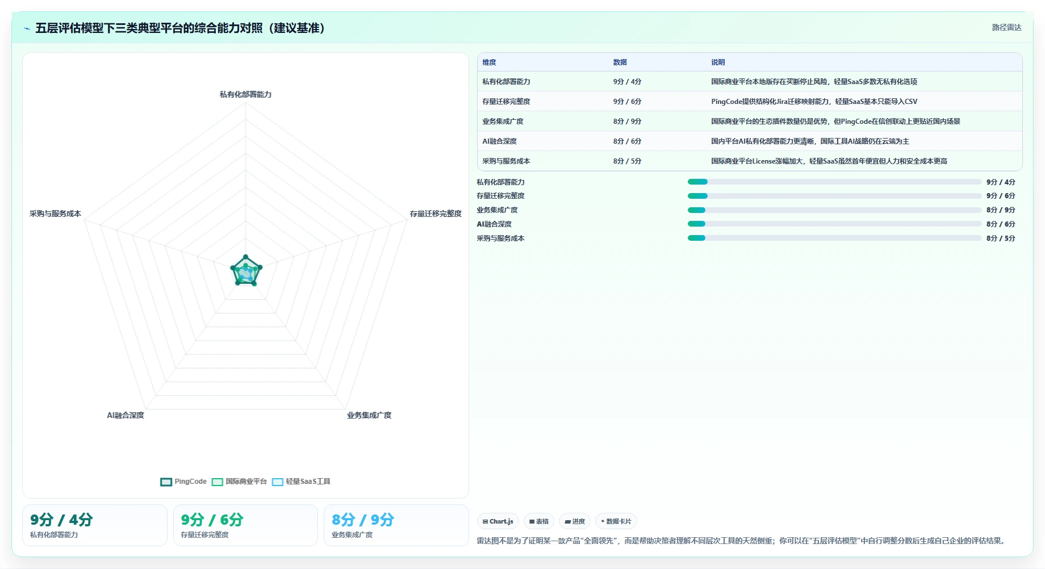Click the 私有化部署能力 progress bar
This screenshot has height=569, width=1045.
834,182
